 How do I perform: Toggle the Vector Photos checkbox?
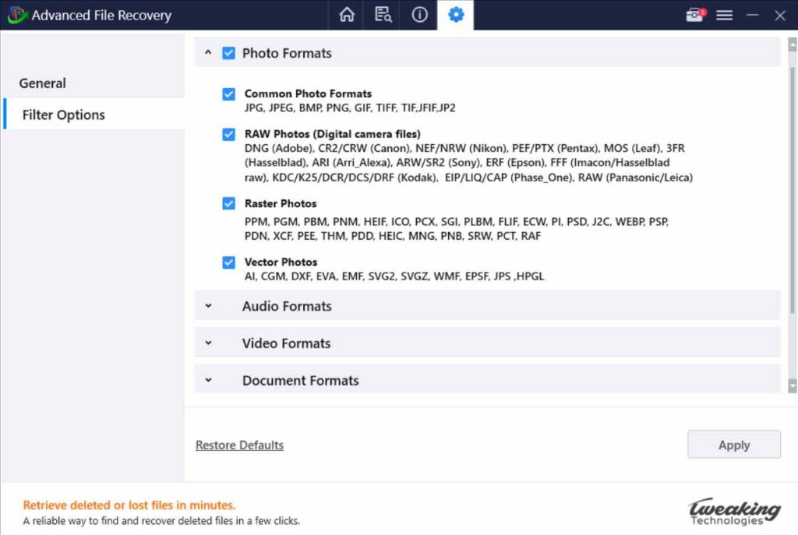[228, 262]
